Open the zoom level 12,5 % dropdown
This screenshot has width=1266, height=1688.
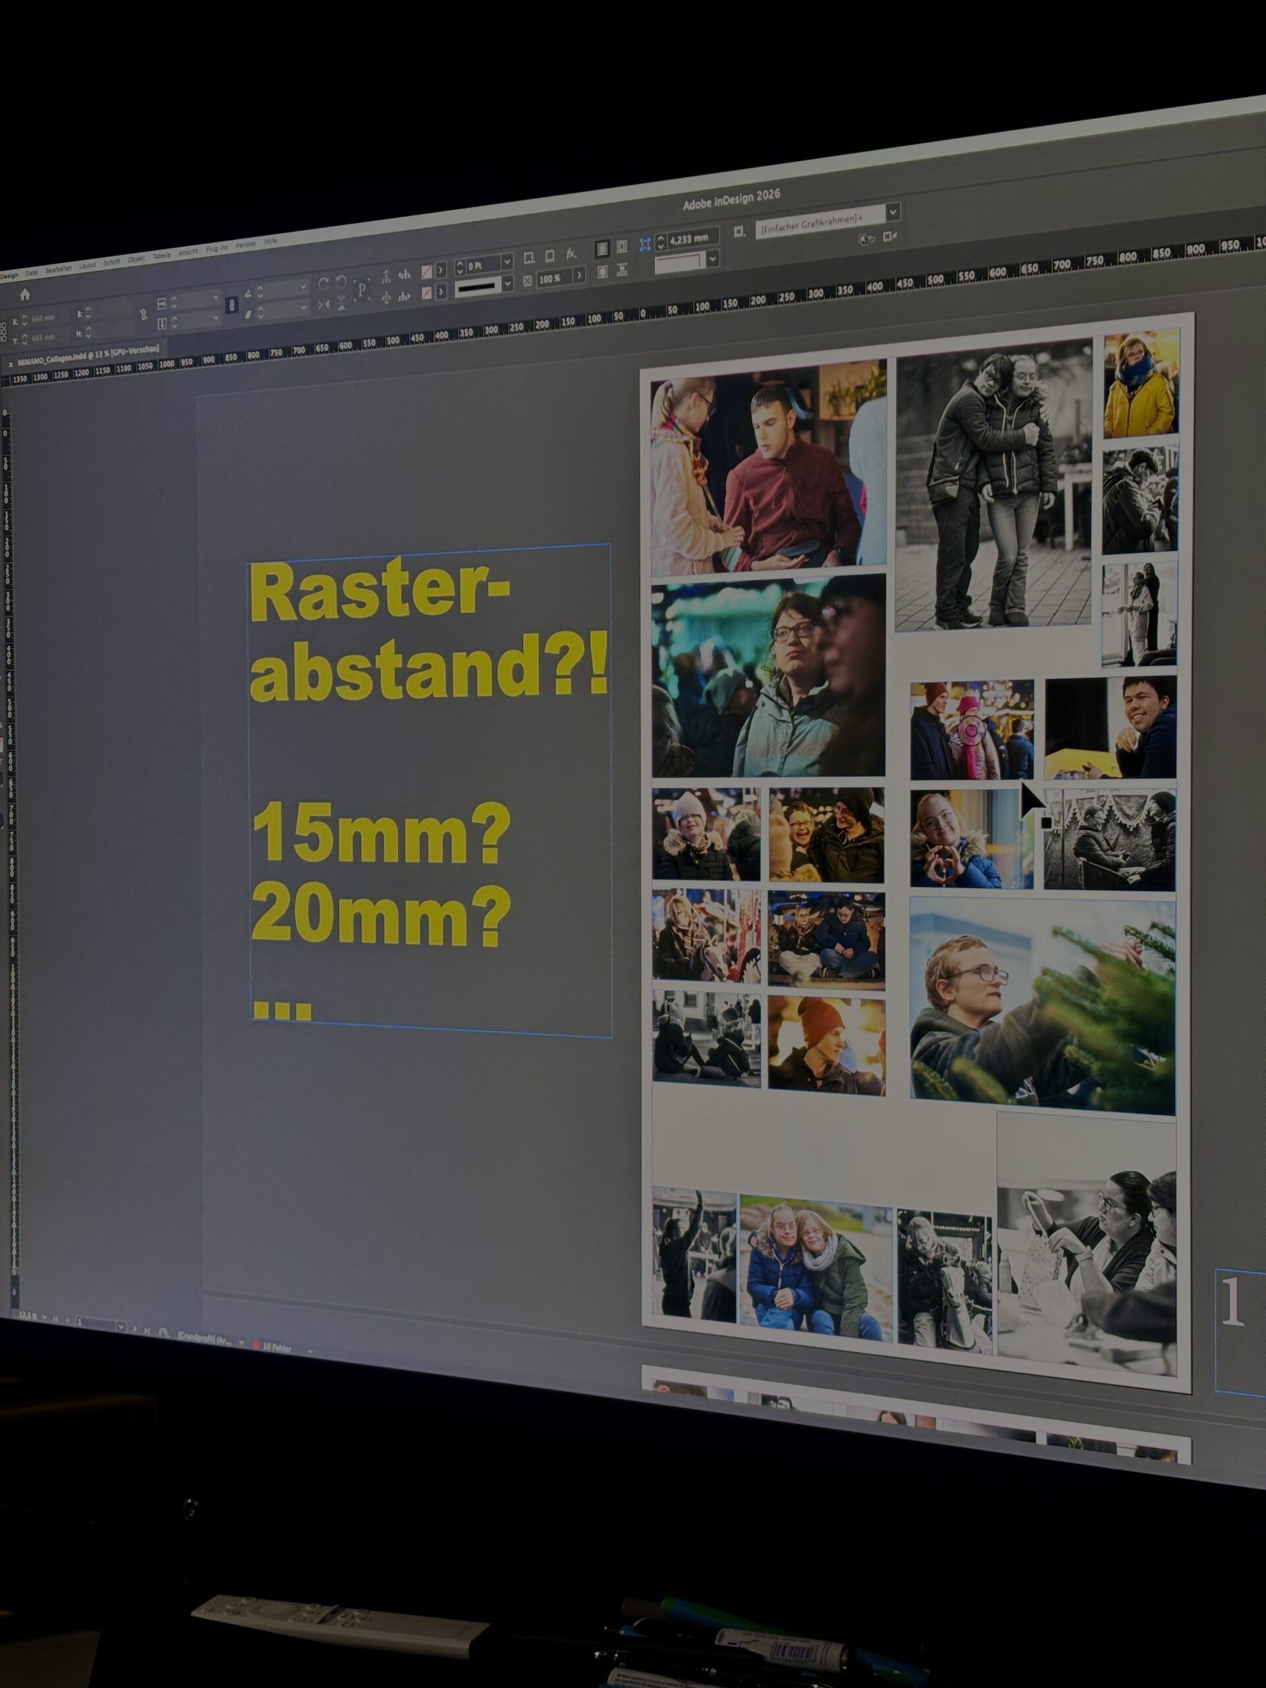click(x=44, y=1317)
